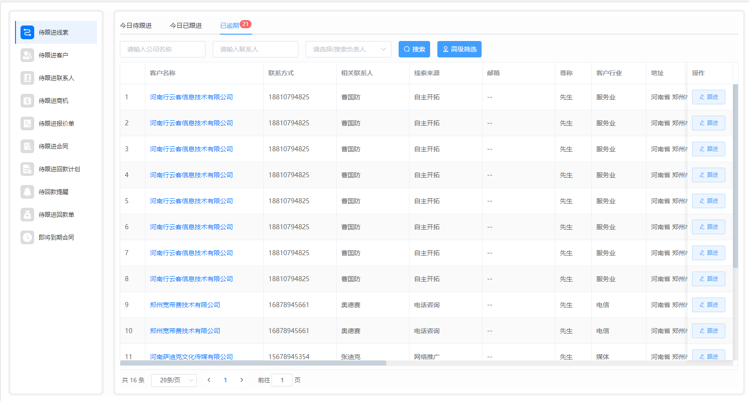Open 高级筛选 advanced filter
749x401 pixels.
(x=459, y=49)
